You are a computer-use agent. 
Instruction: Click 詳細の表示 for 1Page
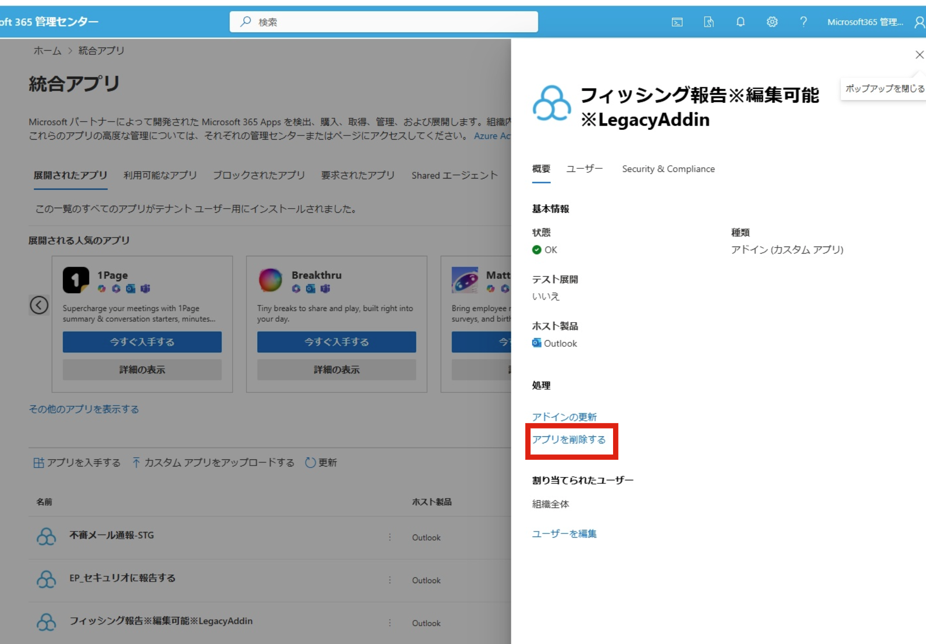pyautogui.click(x=142, y=369)
